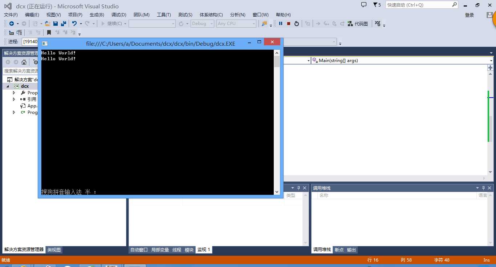Expand the Program.cs node arrow
This screenshot has width=496, height=267.
[14, 112]
